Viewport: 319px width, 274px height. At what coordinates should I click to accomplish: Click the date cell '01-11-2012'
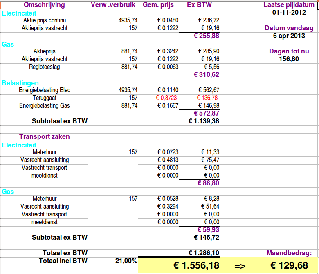coord(289,13)
